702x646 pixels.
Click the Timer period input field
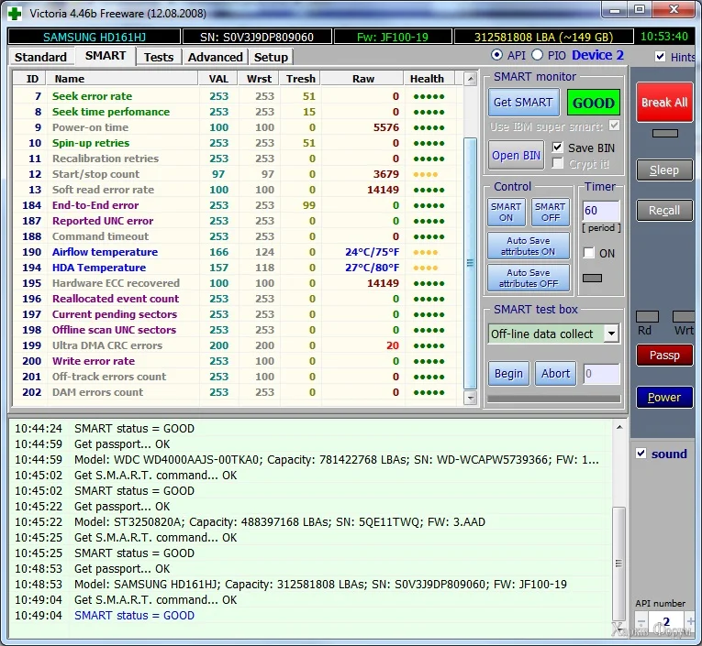pyautogui.click(x=601, y=211)
